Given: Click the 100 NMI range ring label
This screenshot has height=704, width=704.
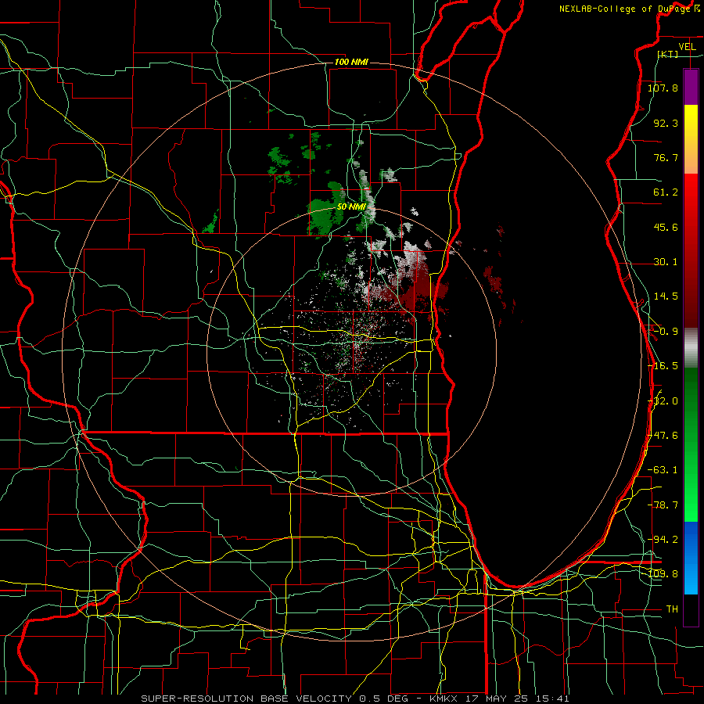Looking at the screenshot, I should 351,62.
